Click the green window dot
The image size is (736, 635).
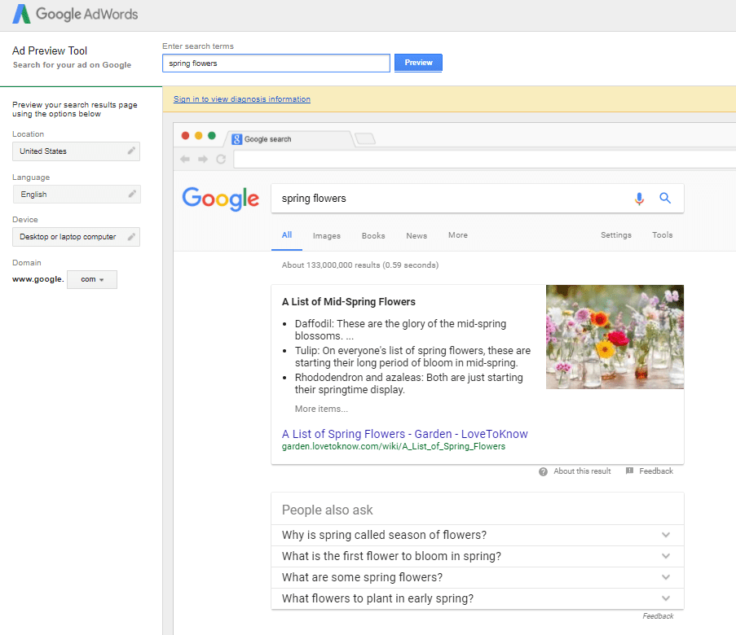tap(212, 135)
